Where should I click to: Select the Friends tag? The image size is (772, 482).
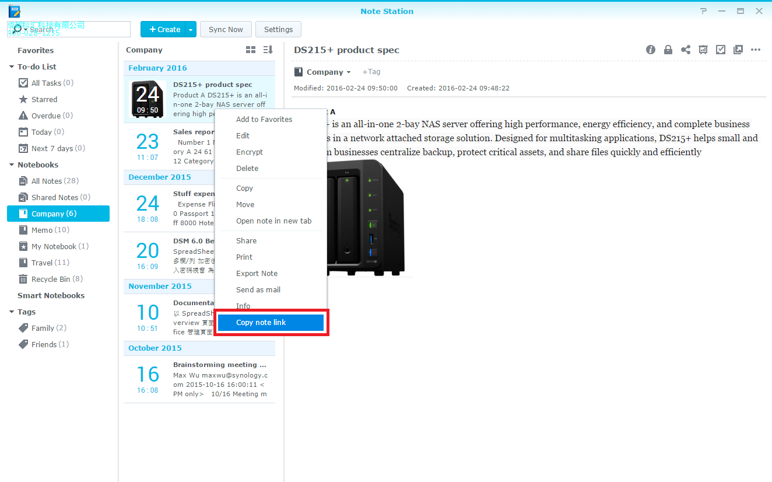(x=58, y=344)
